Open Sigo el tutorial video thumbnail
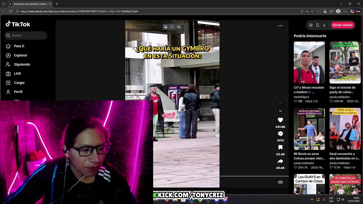The height and width of the screenshot is (204, 363). coord(345,63)
